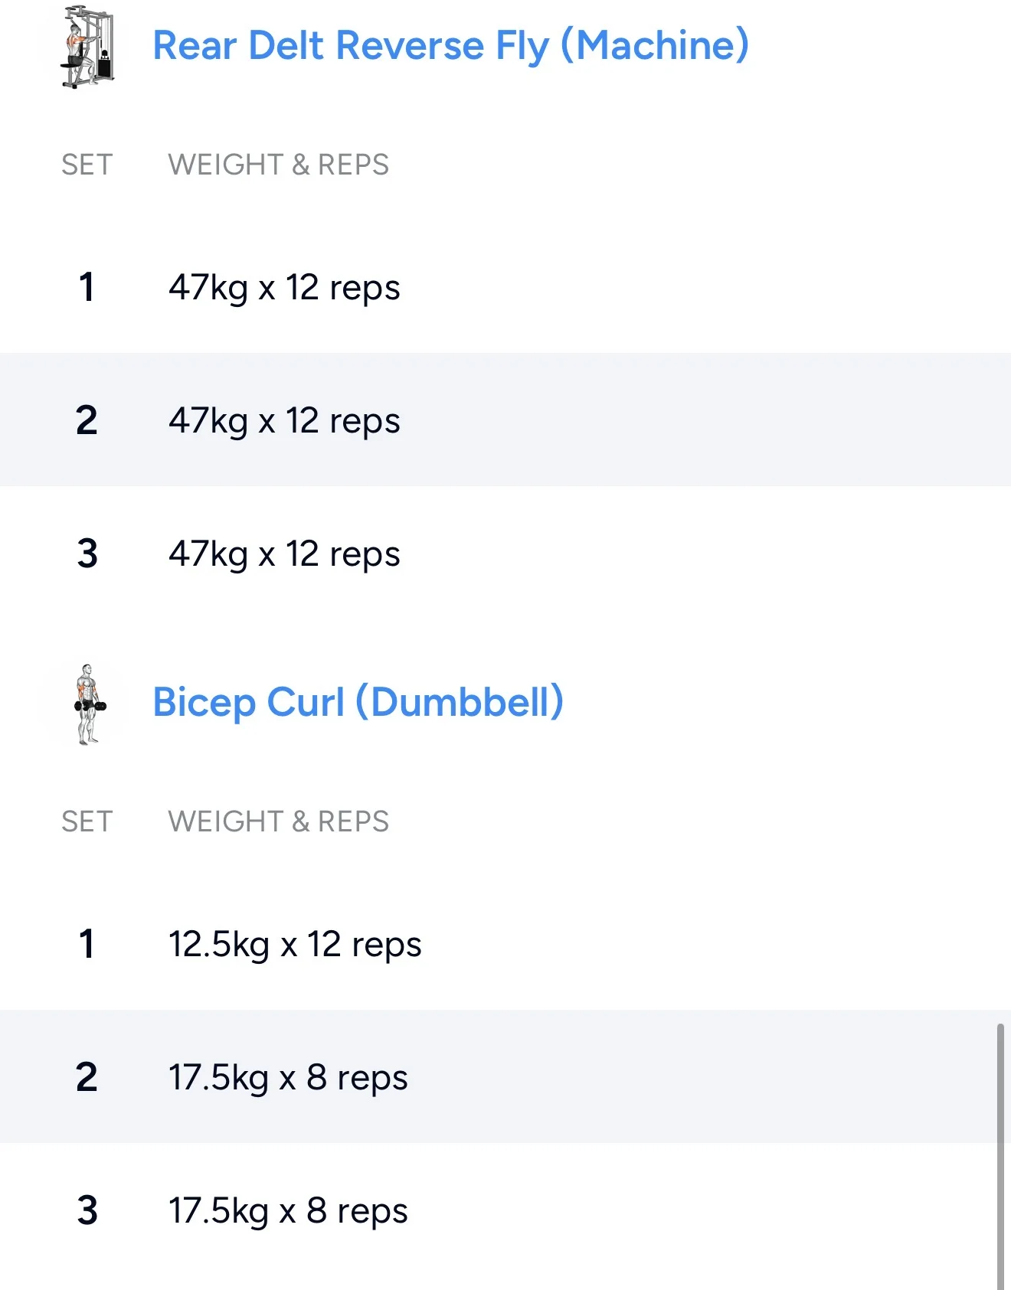
Task: Select set number 1 of Bicep Curl
Action: click(x=87, y=944)
